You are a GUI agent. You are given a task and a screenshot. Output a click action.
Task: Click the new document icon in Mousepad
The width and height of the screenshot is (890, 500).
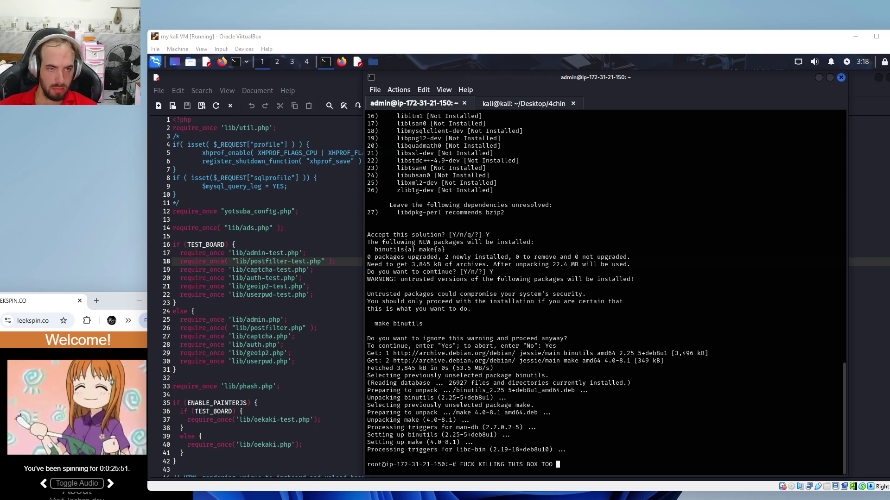(159, 106)
